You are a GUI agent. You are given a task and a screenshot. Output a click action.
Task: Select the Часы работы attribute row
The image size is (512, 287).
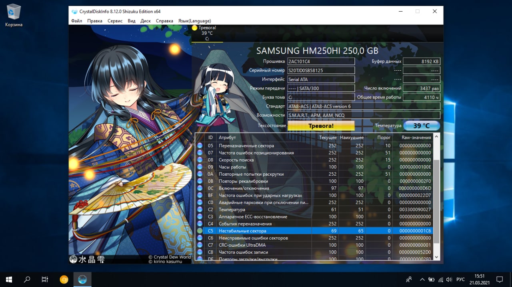point(314,167)
